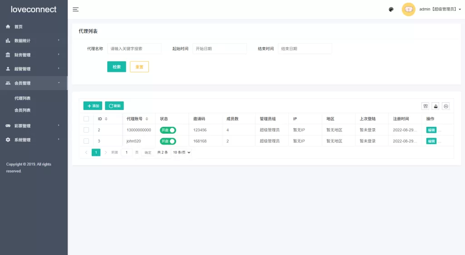The image size is (465, 255).
Task: Click the bank icon beside 财务管理
Action: pyautogui.click(x=8, y=55)
